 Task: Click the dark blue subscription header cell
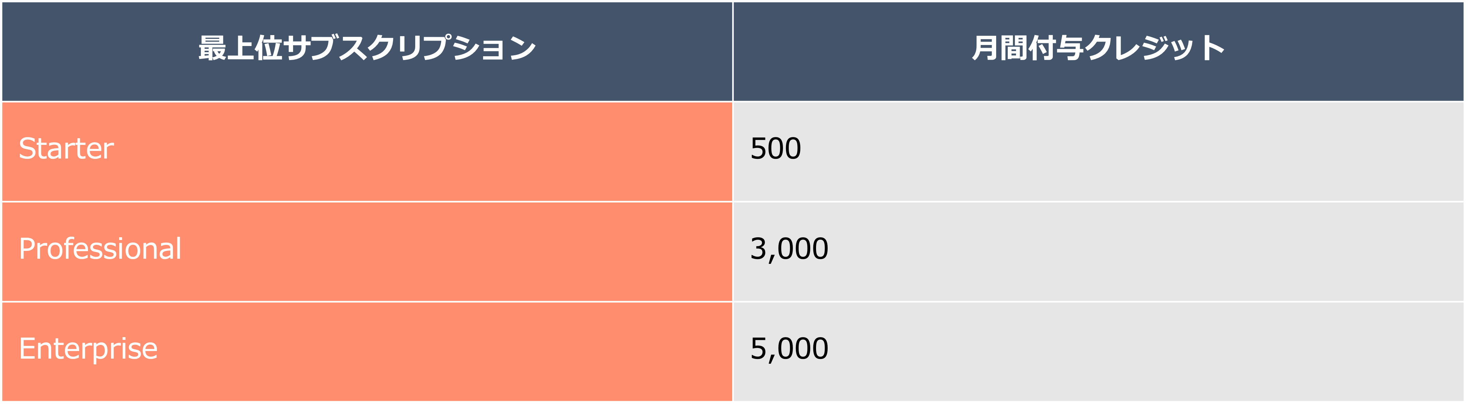click(367, 51)
